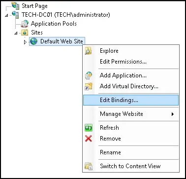Viewport: 186px width, 179px height.
Task: Click the Application Pools icon
Action: pos(25,24)
